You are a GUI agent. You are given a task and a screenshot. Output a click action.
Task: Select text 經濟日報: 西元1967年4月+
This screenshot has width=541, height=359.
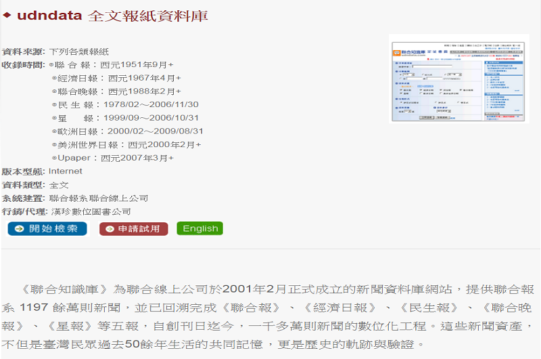pyautogui.click(x=120, y=79)
